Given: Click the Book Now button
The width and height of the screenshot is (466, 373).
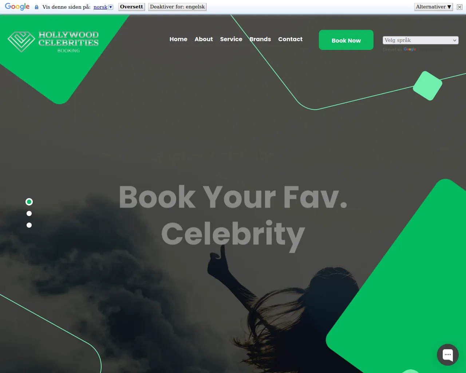Looking at the screenshot, I should (346, 40).
